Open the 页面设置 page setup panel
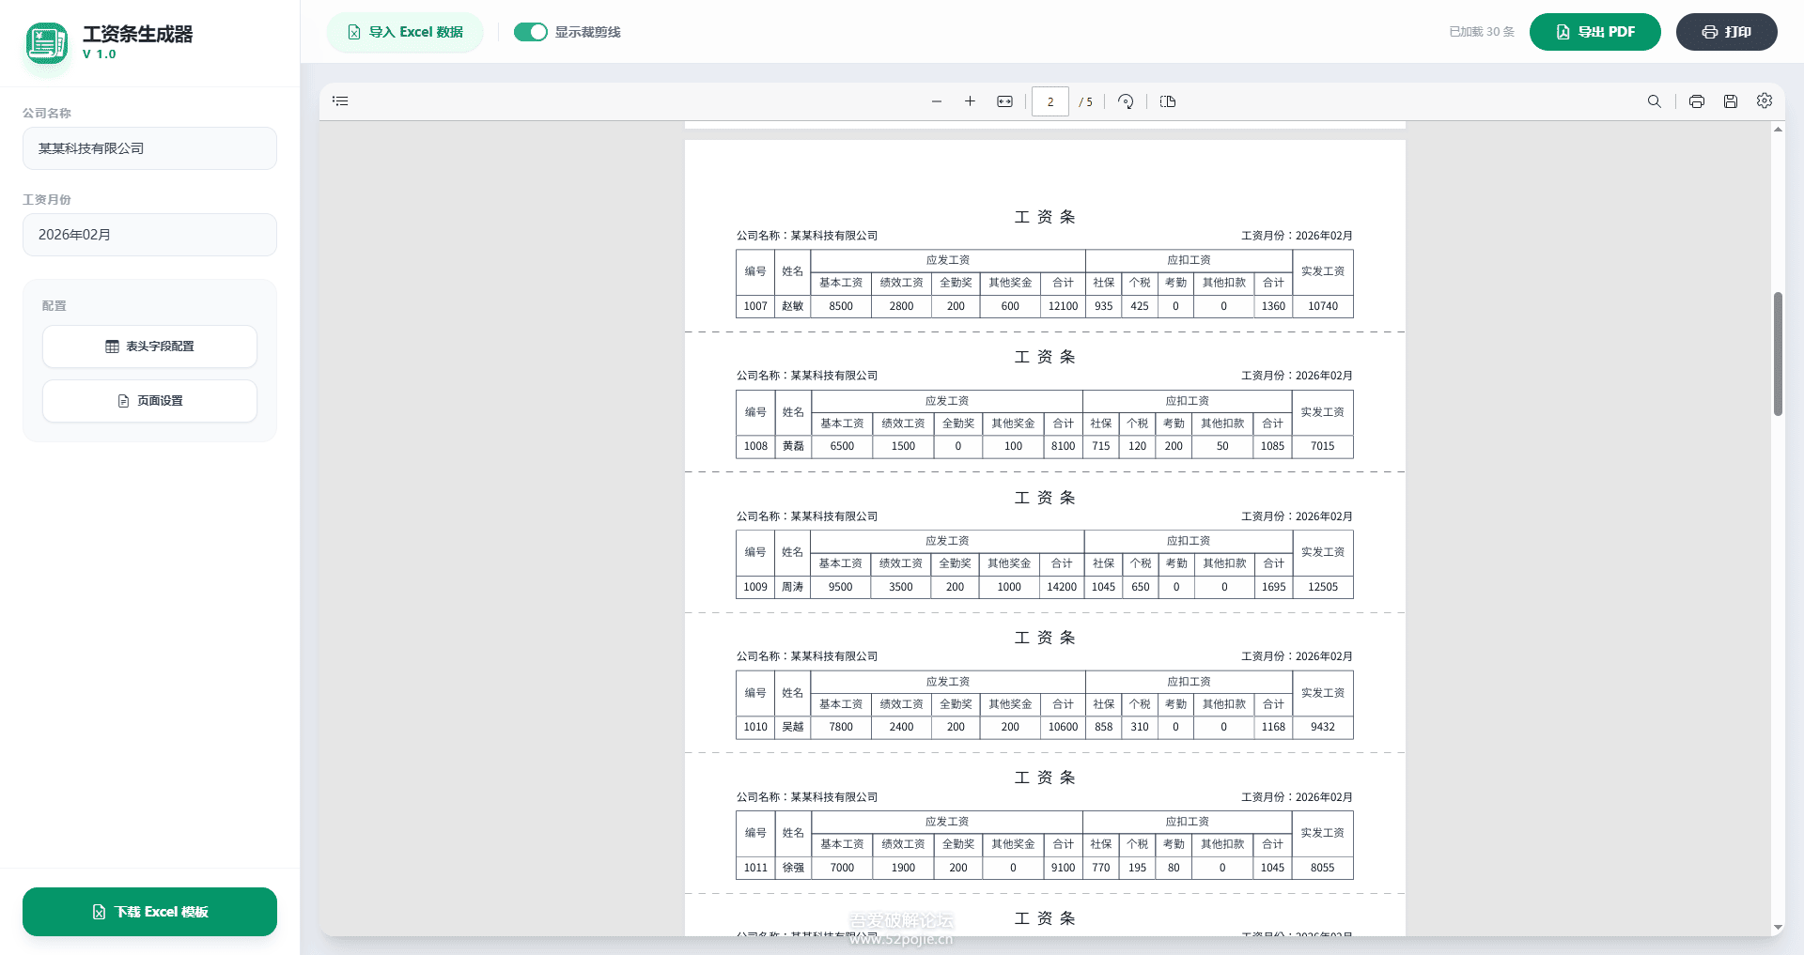 [x=148, y=400]
